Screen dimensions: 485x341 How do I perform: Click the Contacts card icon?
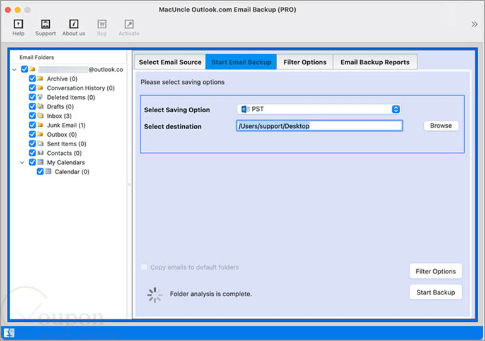point(40,153)
